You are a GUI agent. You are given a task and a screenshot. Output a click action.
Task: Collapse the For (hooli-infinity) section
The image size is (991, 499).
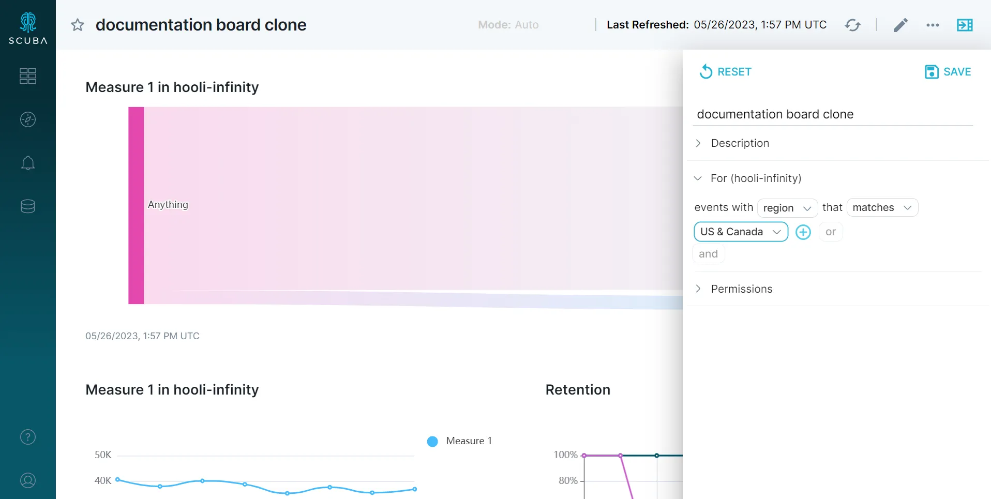pyautogui.click(x=755, y=178)
